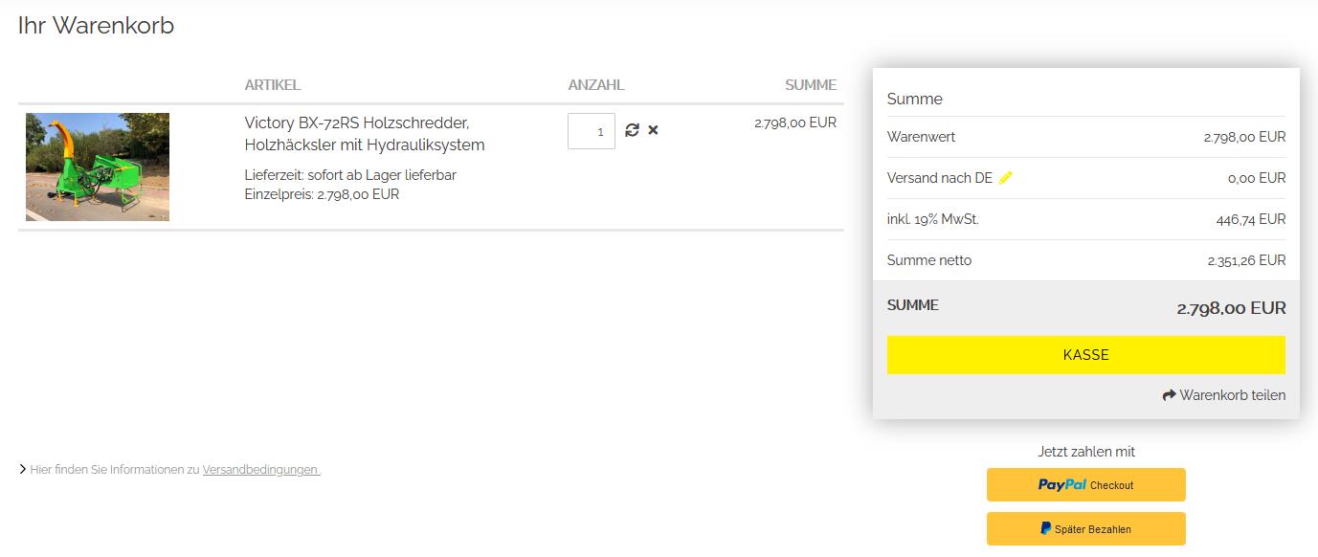The height and width of the screenshot is (557, 1318).
Task: Open the Victory BX-72RS Holzschredder product title
Action: 364,134
